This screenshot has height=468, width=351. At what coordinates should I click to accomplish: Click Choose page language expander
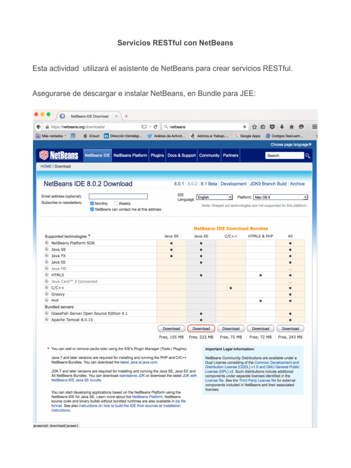pos(291,144)
